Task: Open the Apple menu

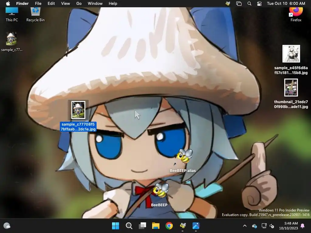Action: pyautogui.click(x=8, y=4)
